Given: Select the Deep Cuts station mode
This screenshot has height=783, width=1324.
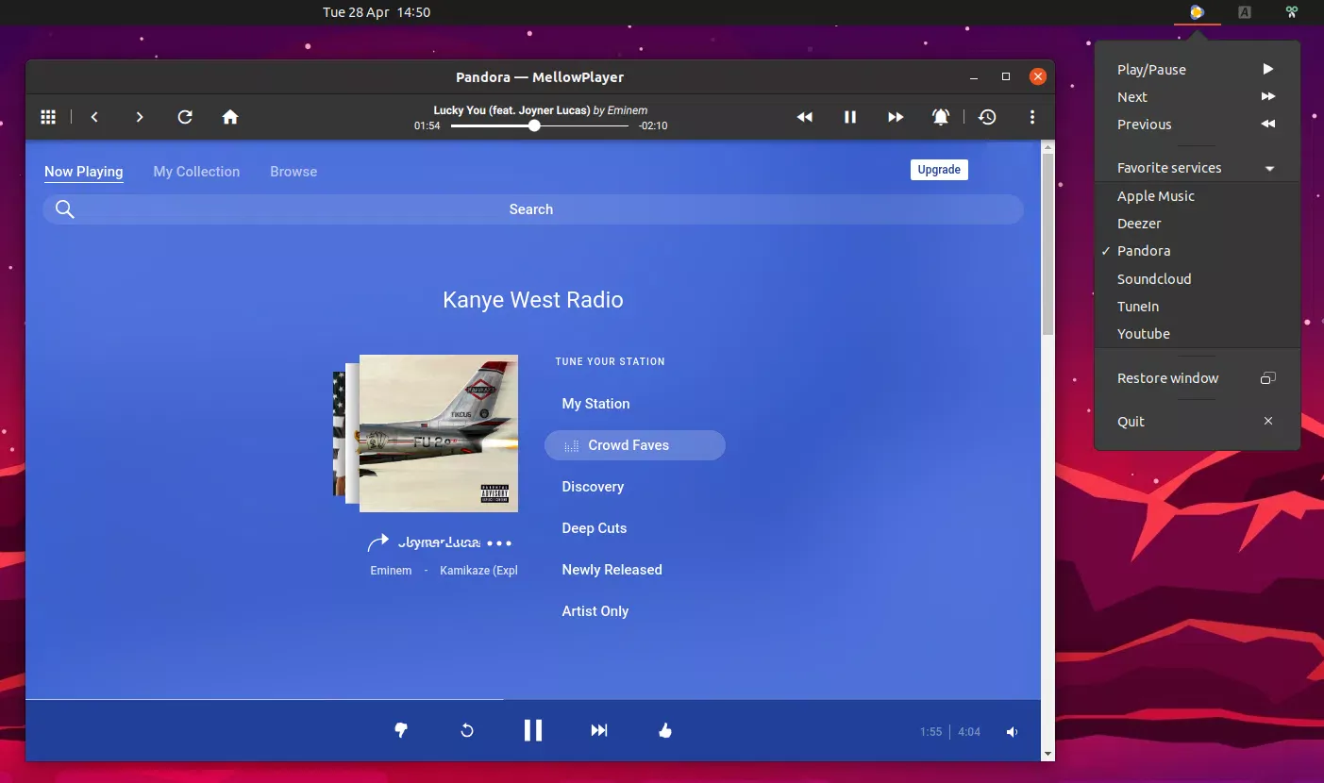Looking at the screenshot, I should pos(594,528).
